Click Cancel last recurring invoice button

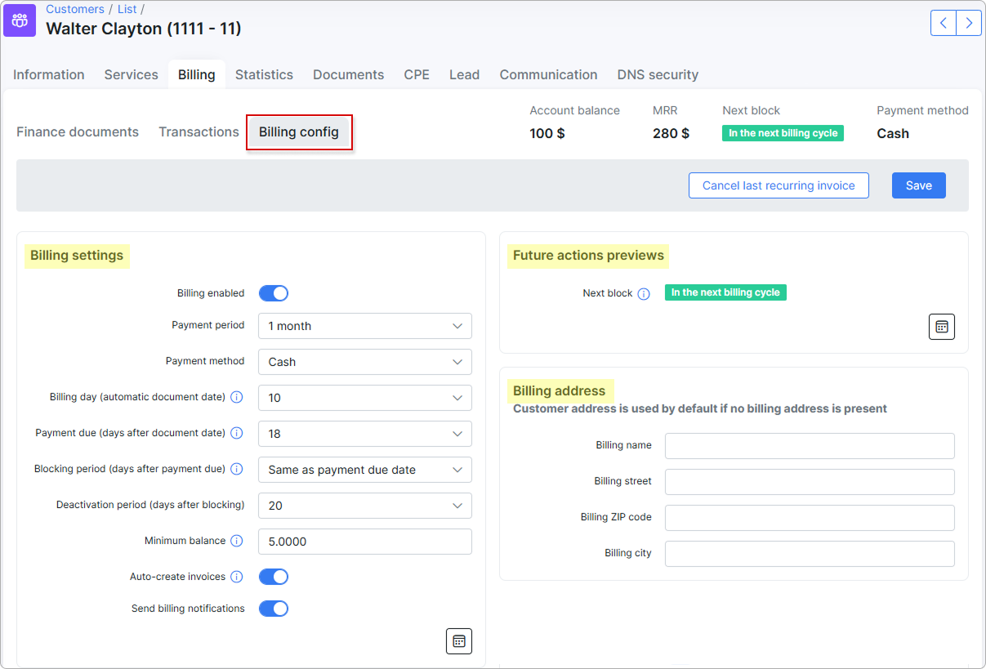pos(779,185)
